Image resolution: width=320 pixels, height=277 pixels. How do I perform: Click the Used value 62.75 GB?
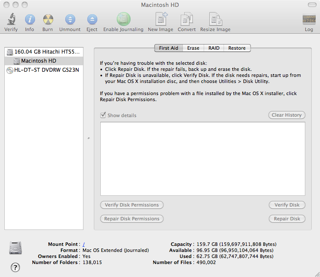pyautogui.click(x=235, y=256)
